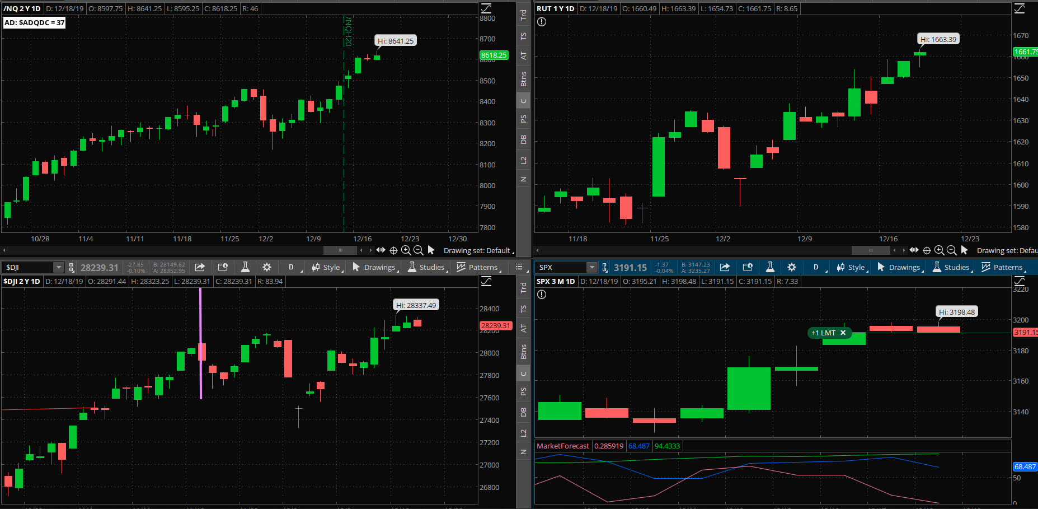Click the scale icon atop the RUT price axis
This screenshot has width=1038, height=509.
pyautogui.click(x=1020, y=8)
